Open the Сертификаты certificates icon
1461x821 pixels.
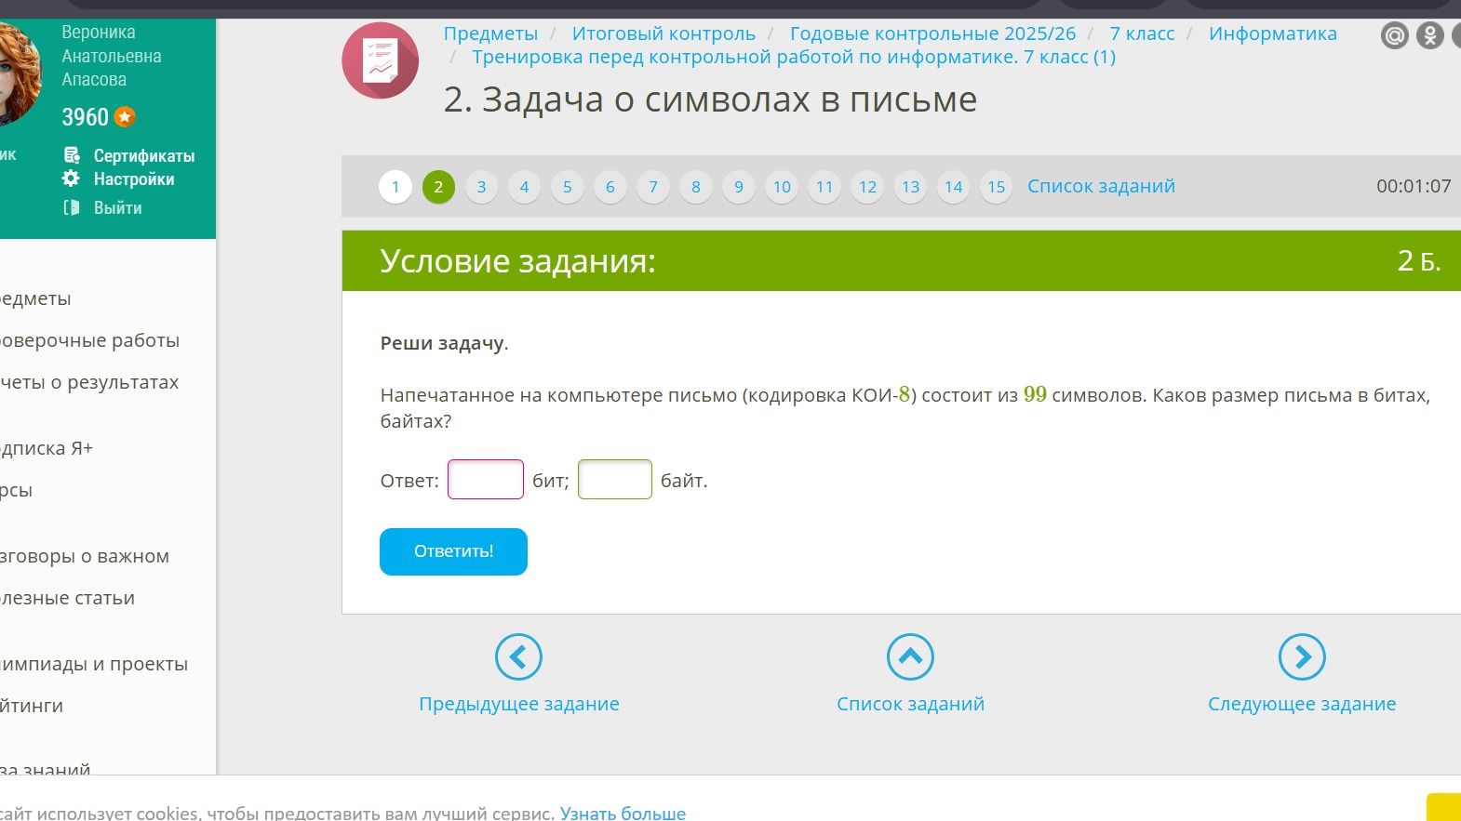point(71,155)
